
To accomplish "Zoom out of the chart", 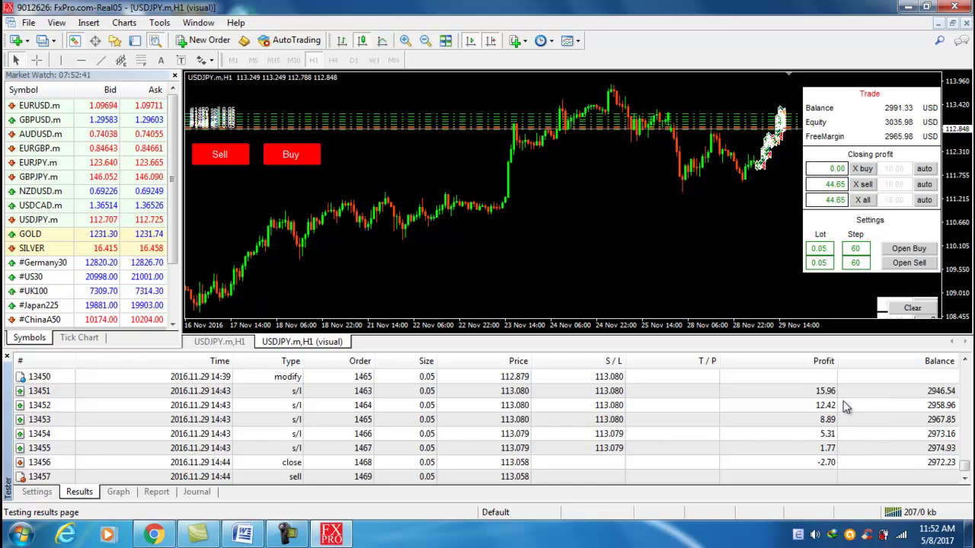I will tap(425, 40).
